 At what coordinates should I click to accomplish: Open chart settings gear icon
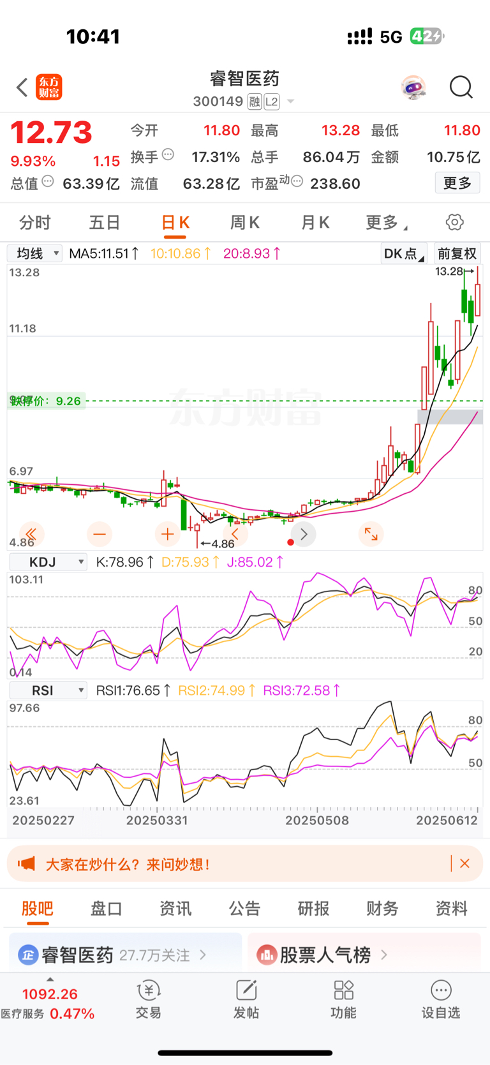pos(455,222)
